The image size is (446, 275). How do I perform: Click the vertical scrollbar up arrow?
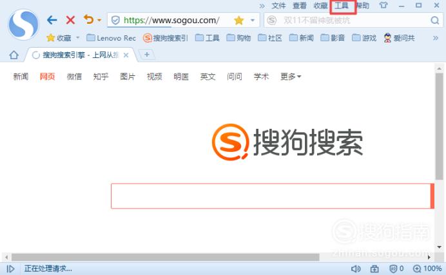pyautogui.click(x=439, y=68)
